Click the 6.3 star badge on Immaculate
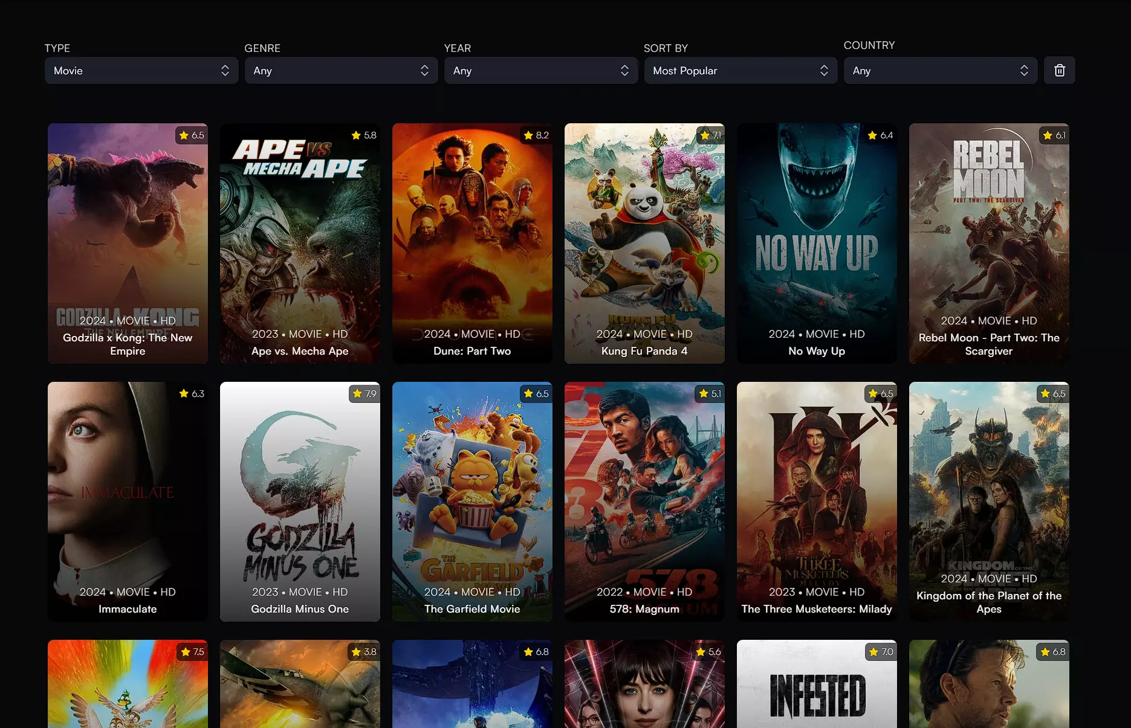The height and width of the screenshot is (728, 1131). point(192,394)
